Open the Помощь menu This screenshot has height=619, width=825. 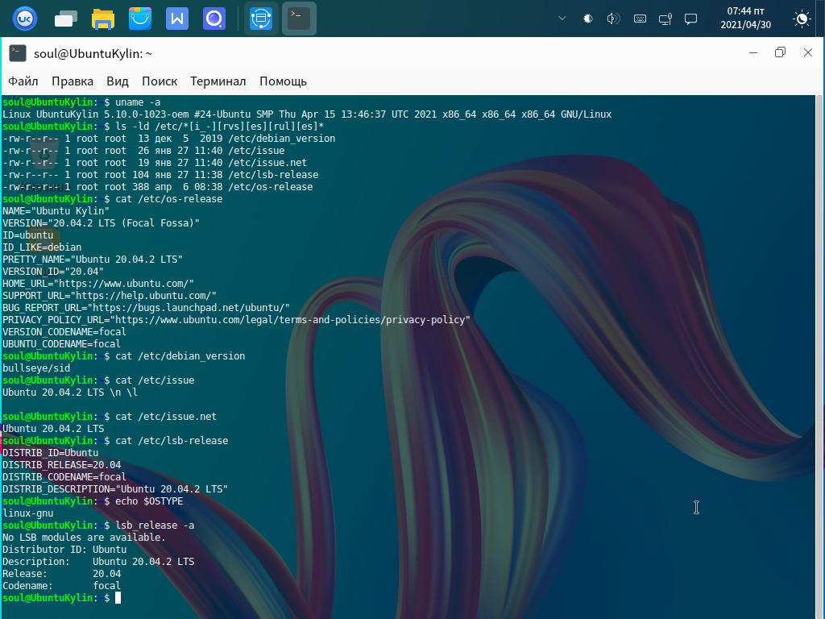tap(283, 81)
